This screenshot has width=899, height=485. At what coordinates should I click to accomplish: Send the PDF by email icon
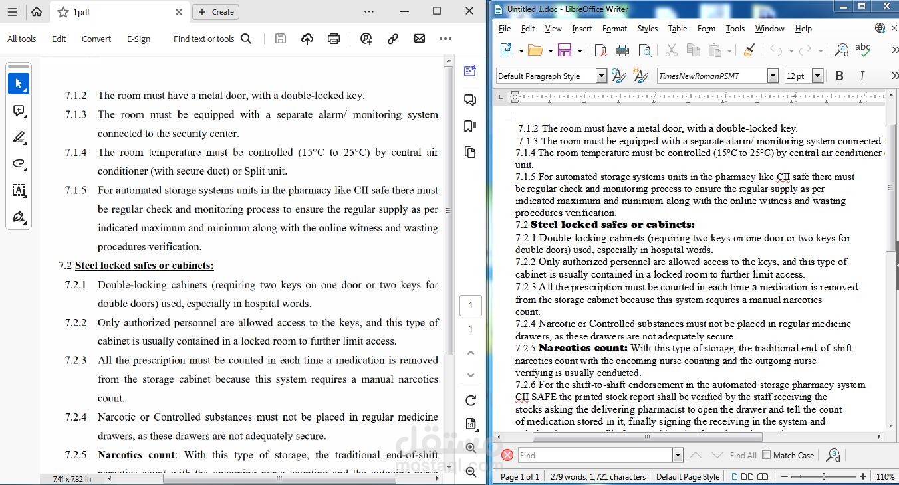pyautogui.click(x=420, y=39)
